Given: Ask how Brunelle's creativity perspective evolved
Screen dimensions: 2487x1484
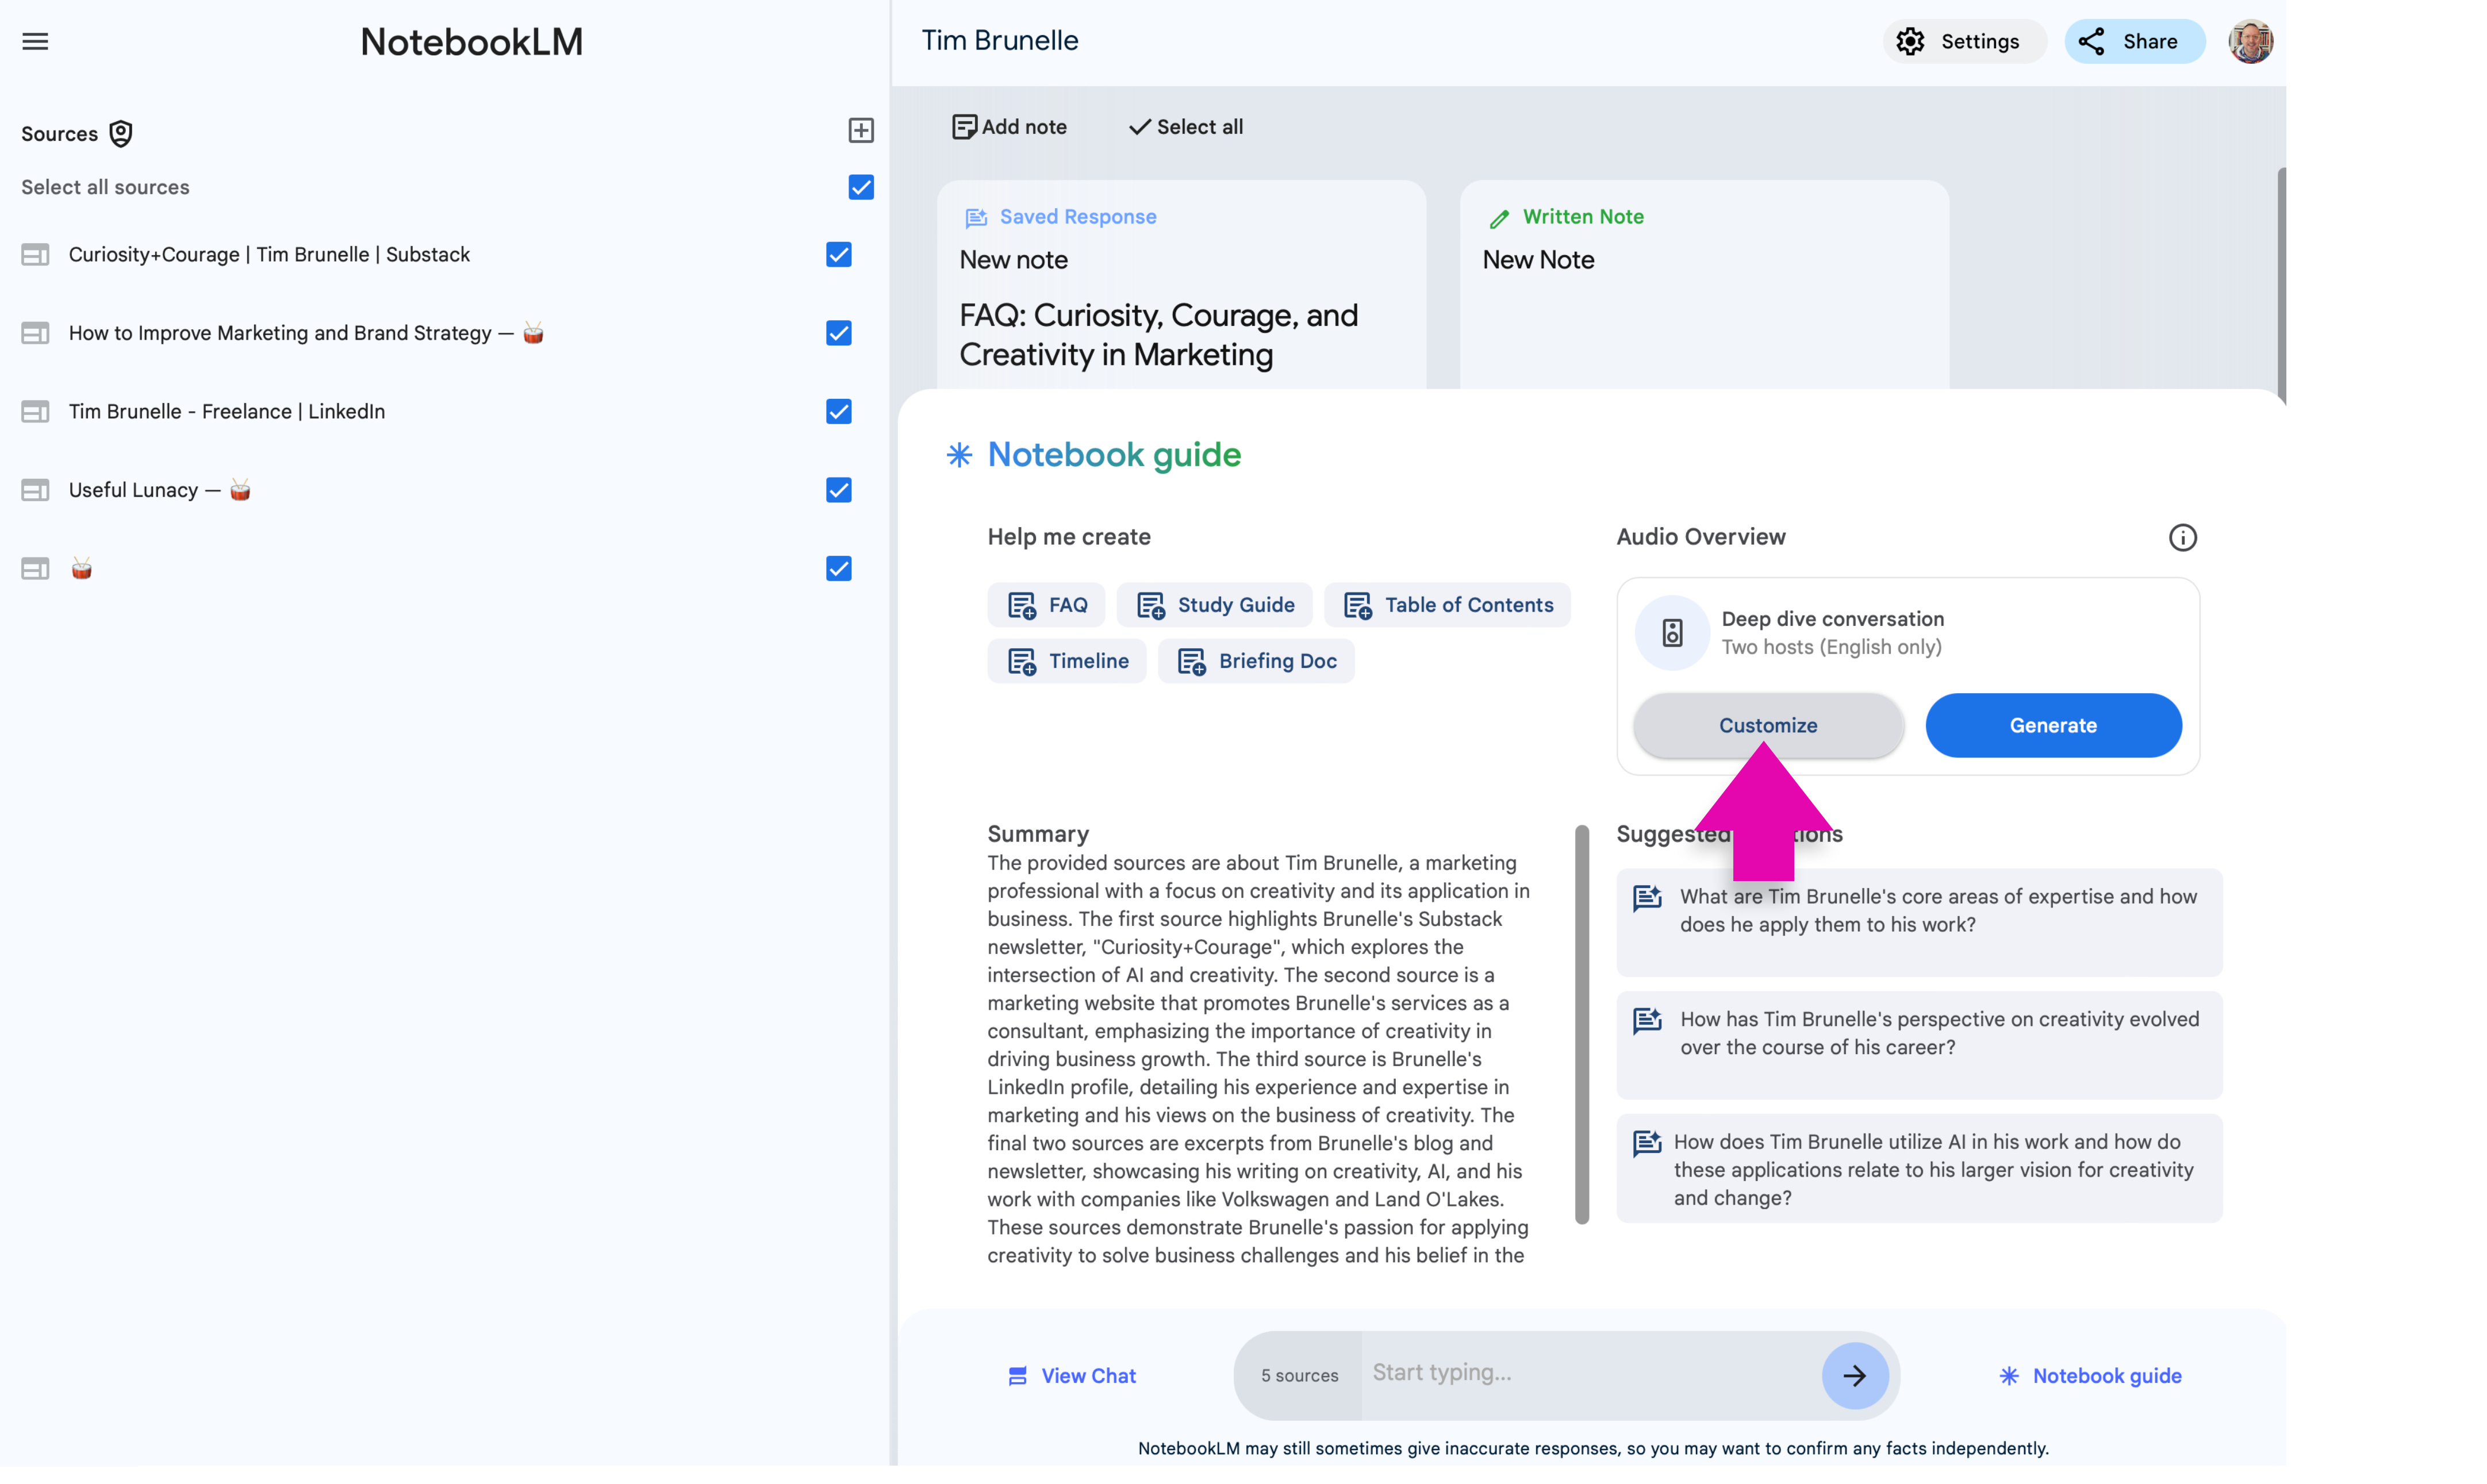Looking at the screenshot, I should [x=1919, y=1045].
